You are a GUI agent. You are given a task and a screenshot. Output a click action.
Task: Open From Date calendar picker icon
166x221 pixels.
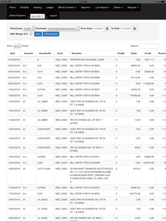point(107,28)
